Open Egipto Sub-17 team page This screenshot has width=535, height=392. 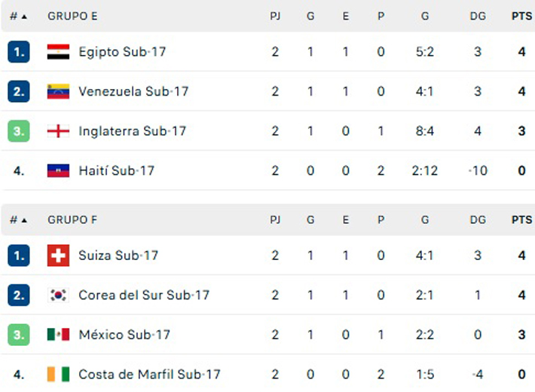point(122,52)
